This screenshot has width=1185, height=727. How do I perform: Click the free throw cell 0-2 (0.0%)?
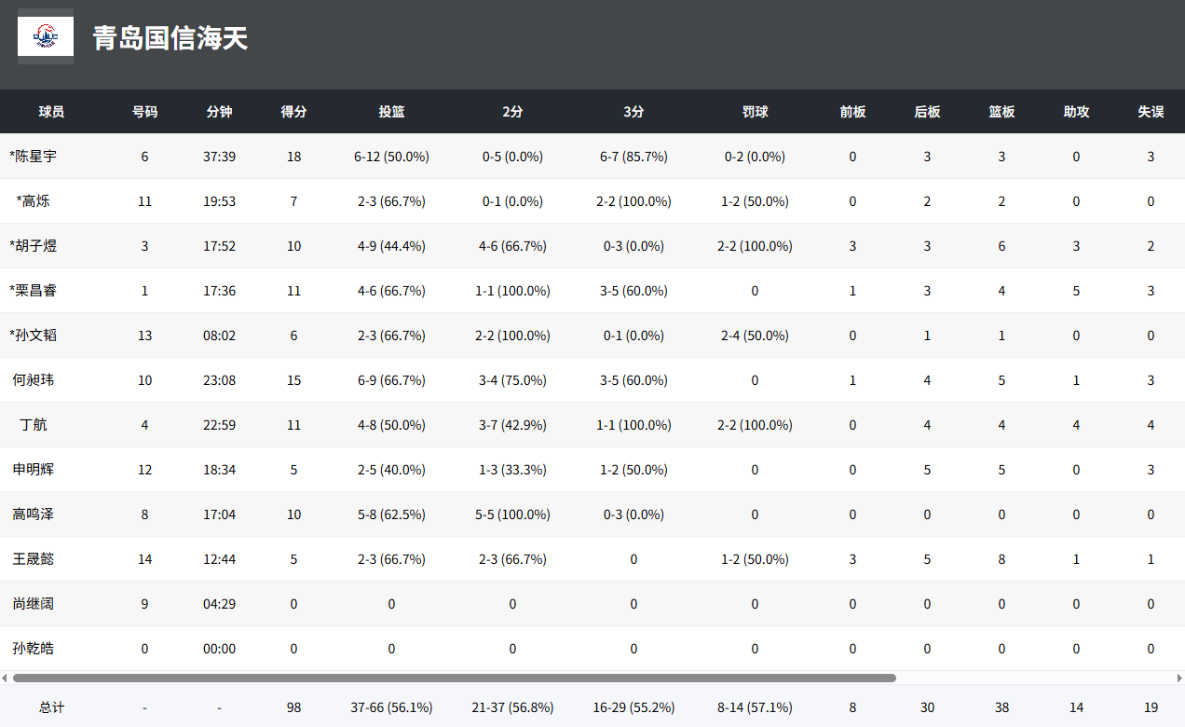(755, 157)
